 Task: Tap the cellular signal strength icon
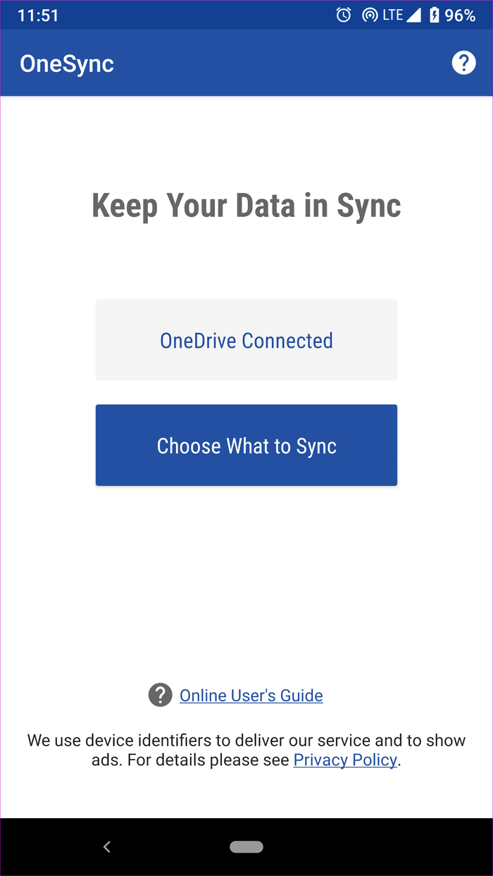[413, 15]
